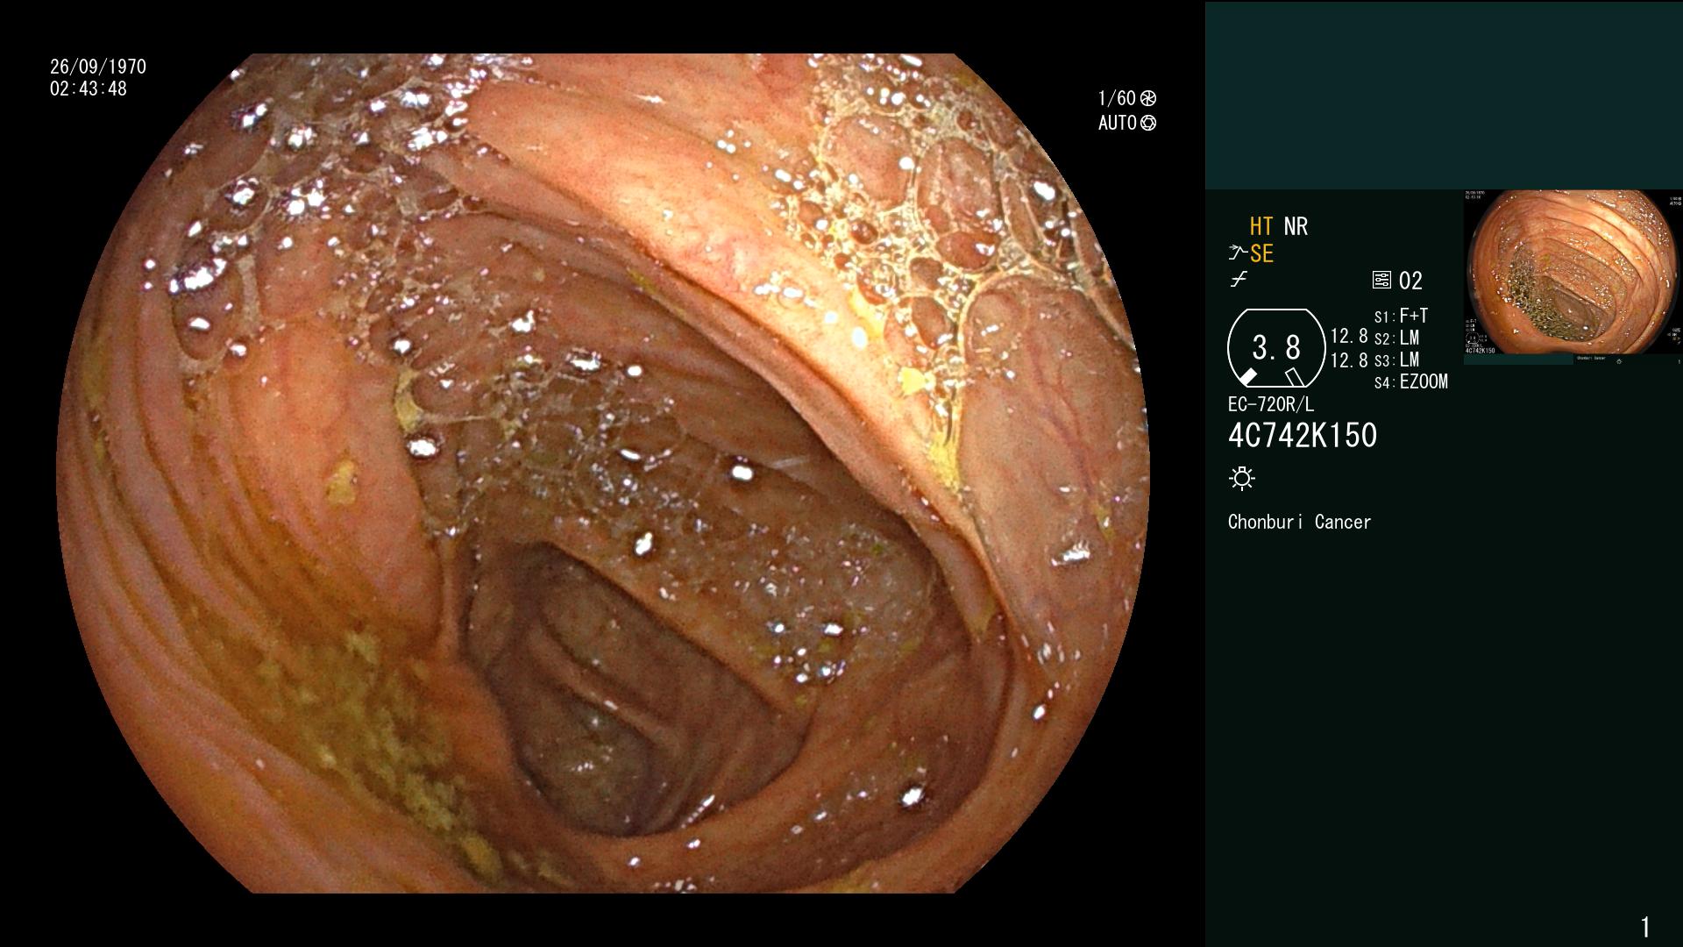Click the AUTO iris mode icon
Image resolution: width=1683 pixels, height=947 pixels.
[x=1147, y=123]
